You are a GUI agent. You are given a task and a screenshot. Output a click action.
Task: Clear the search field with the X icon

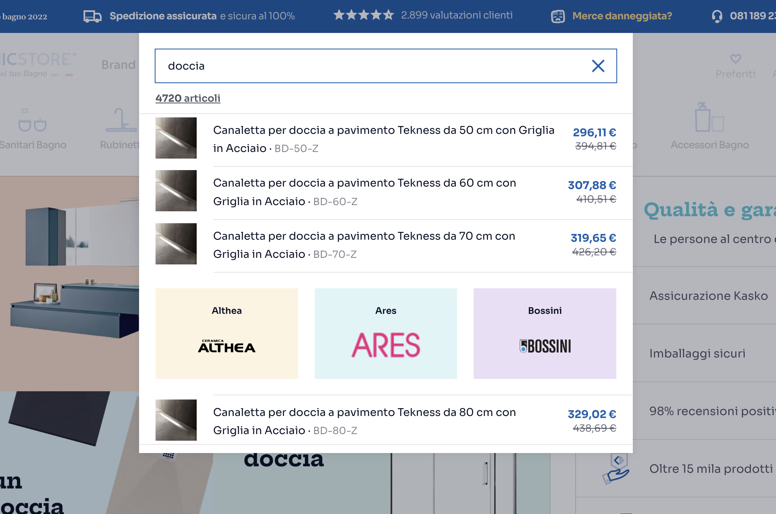(598, 66)
